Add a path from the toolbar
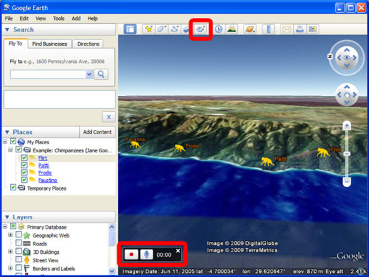Screen dimensions: 369x277 pos(174,29)
